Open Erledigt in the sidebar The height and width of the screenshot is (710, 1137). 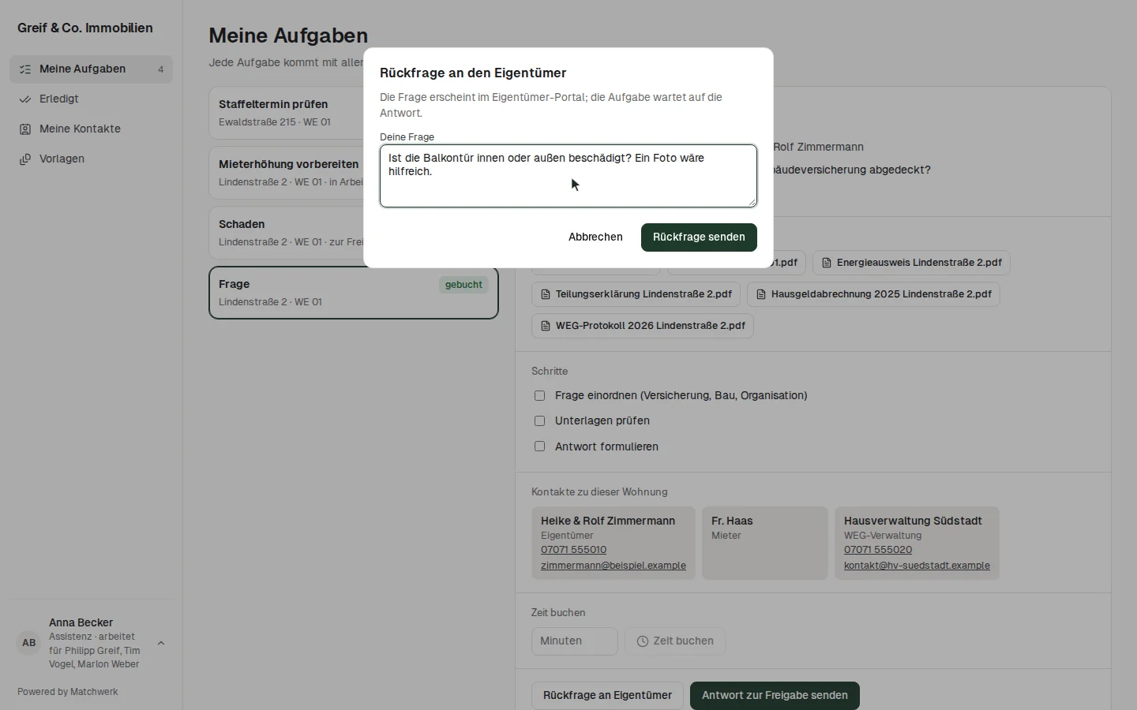pyautogui.click(x=91, y=99)
